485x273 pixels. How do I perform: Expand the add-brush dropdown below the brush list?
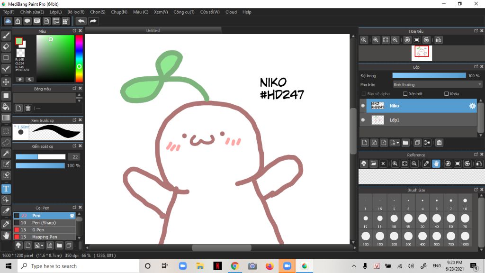[42, 246]
